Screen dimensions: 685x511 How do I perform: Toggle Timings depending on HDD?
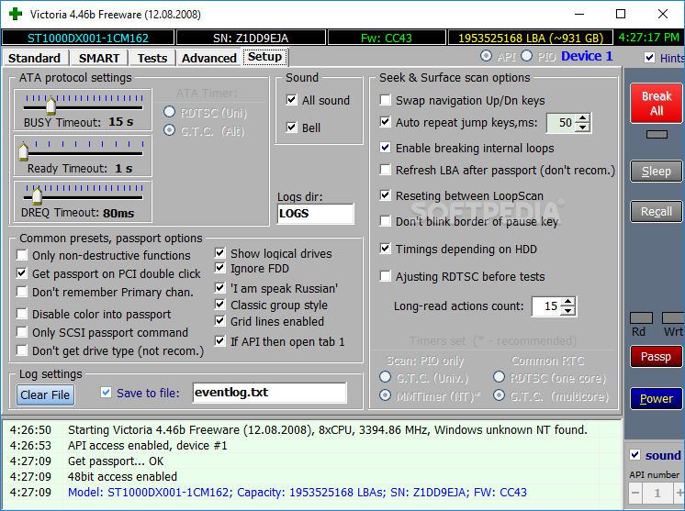[385, 249]
